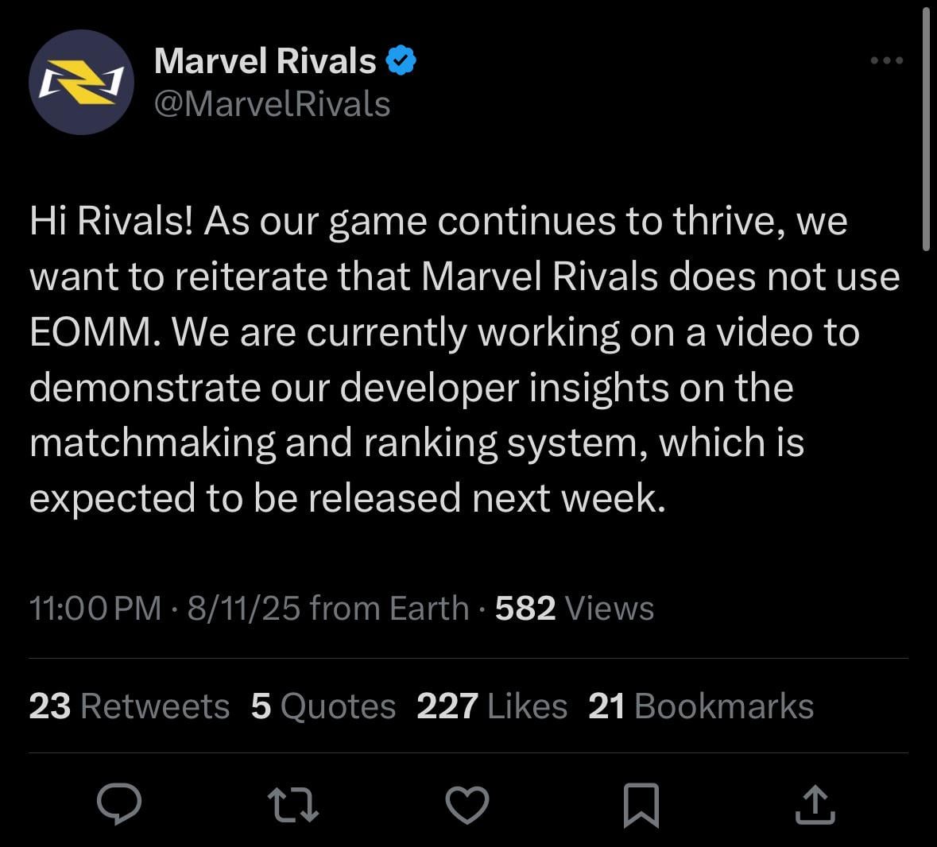Open the 21 Bookmarks count
This screenshot has width=937, height=847.
pyautogui.click(x=701, y=706)
